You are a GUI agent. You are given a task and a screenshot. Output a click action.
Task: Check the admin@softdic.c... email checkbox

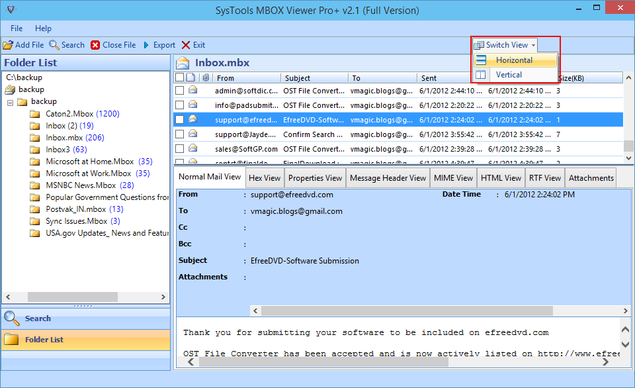(180, 91)
